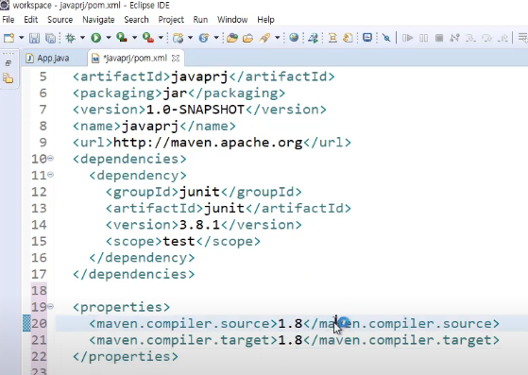This screenshot has width=528, height=375.
Task: Open the Run menu
Action: click(x=200, y=20)
